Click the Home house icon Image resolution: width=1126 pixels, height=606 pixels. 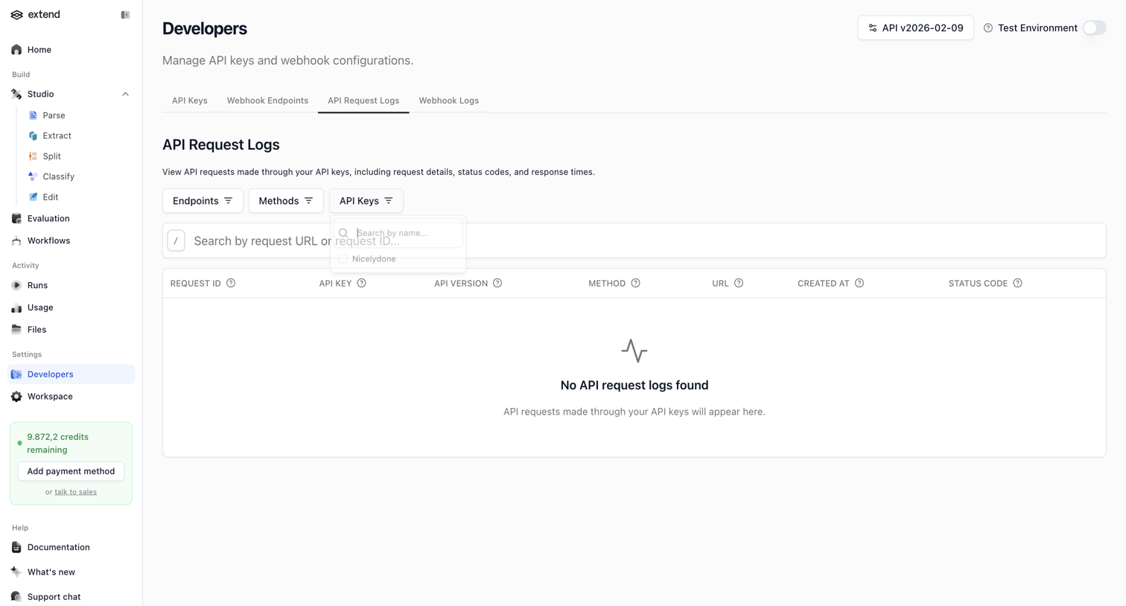(x=16, y=50)
